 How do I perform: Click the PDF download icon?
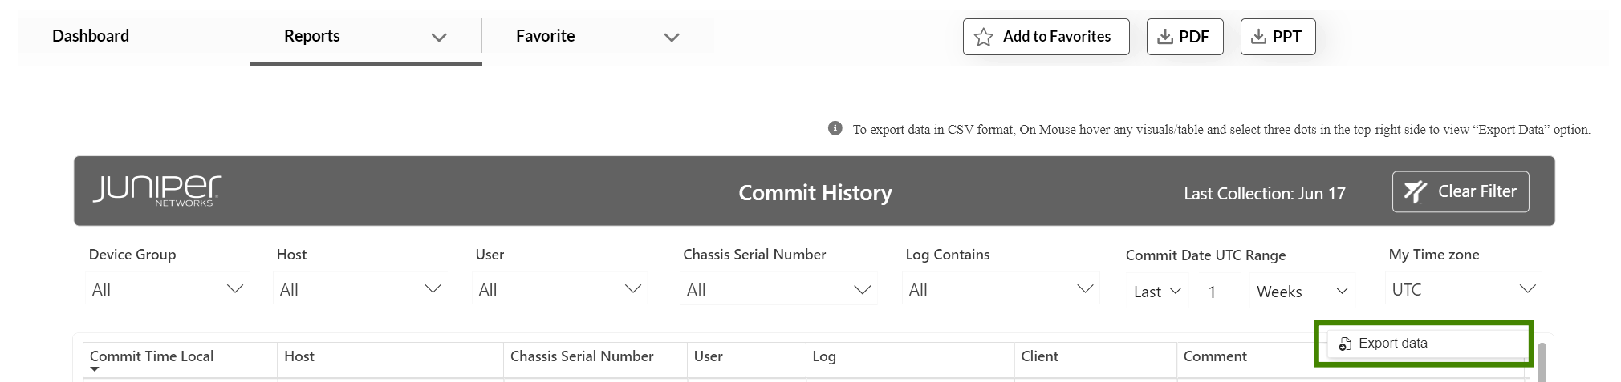coord(1164,37)
